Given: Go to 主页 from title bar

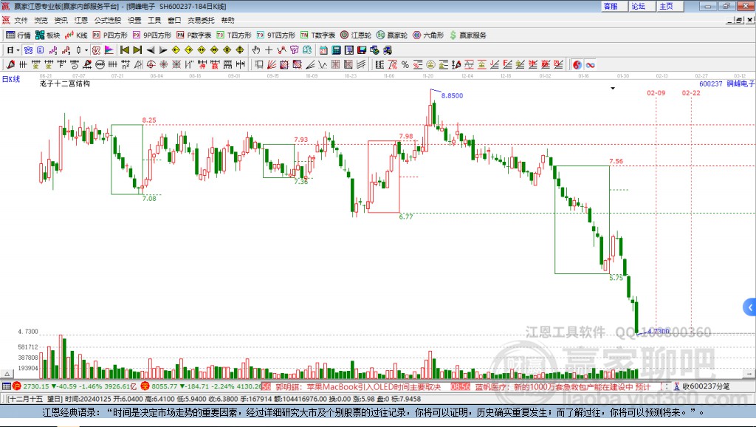Looking at the screenshot, I should point(670,6).
